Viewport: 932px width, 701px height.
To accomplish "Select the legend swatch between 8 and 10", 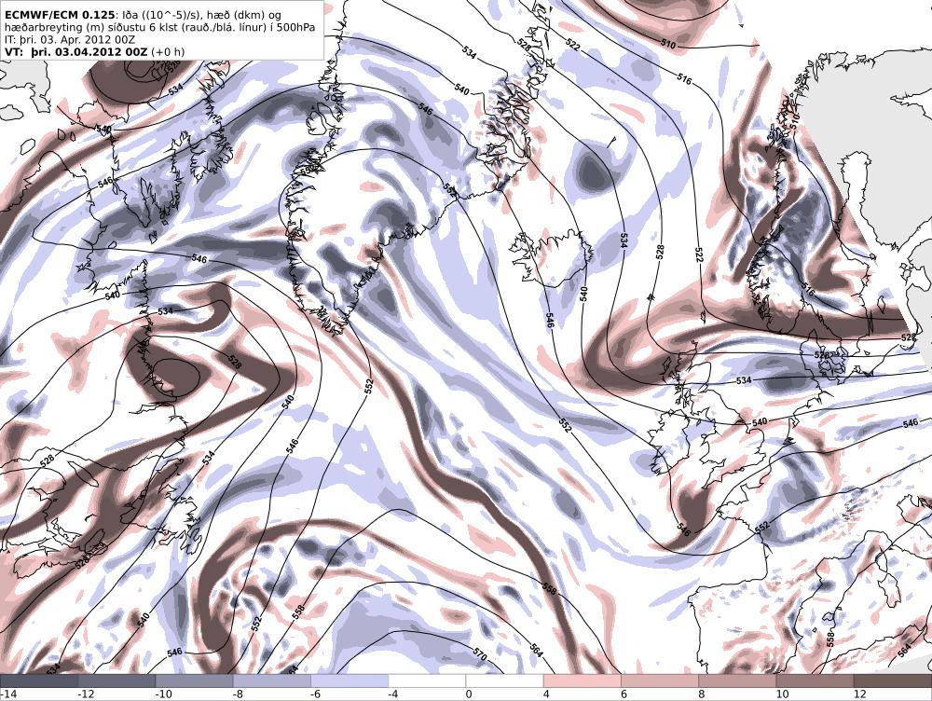I will [x=737, y=680].
